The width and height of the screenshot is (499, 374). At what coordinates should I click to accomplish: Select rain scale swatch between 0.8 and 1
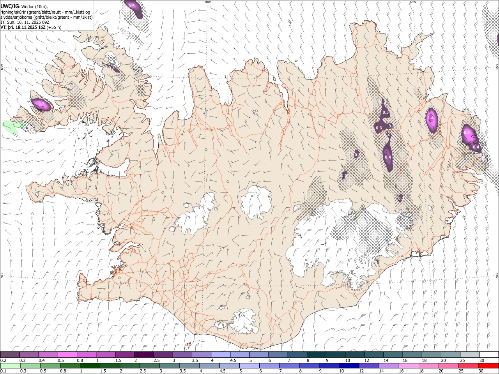pyautogui.click(x=70, y=365)
